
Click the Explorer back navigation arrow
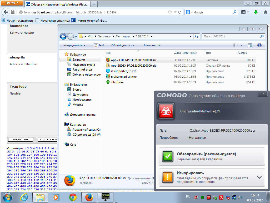coord(63,36)
